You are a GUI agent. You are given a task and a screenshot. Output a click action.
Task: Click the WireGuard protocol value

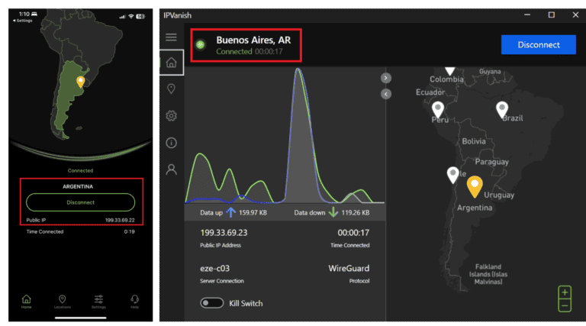[x=349, y=269]
